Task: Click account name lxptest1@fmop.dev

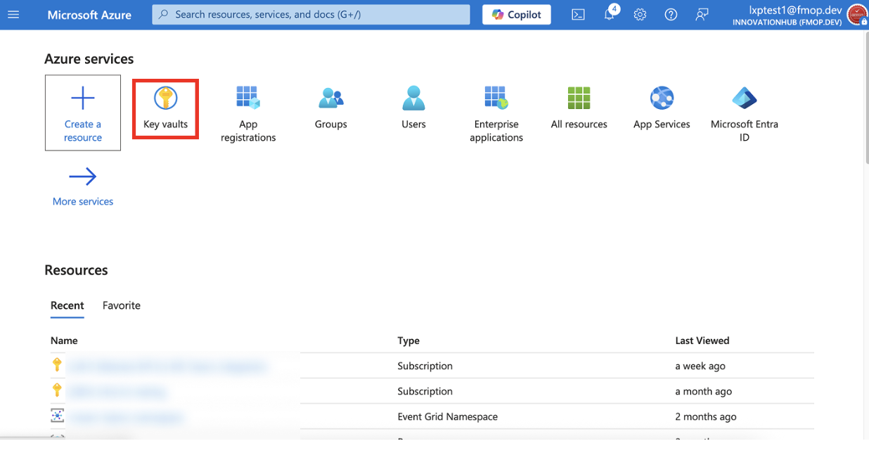Action: 795,10
